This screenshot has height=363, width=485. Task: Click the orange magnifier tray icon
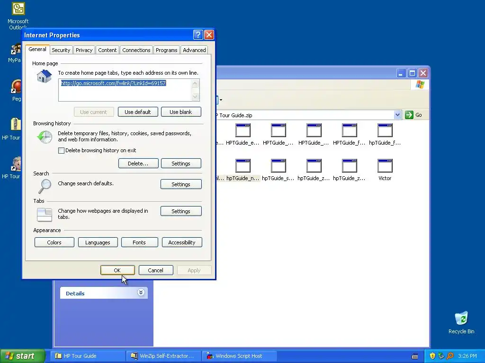coord(450,356)
